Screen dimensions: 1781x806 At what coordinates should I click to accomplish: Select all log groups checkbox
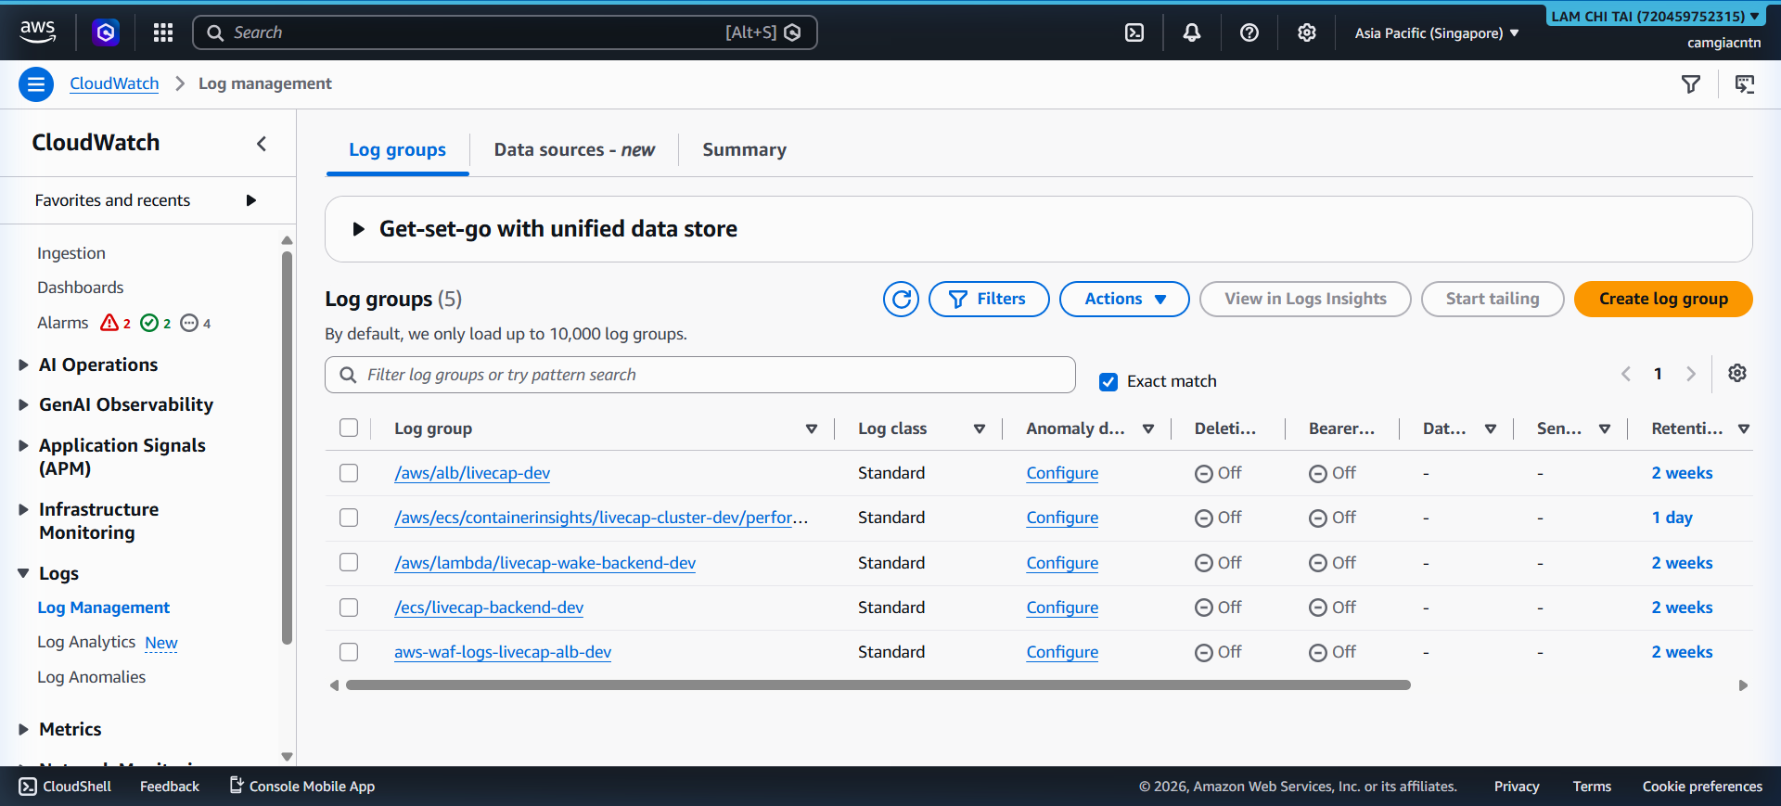tap(349, 428)
